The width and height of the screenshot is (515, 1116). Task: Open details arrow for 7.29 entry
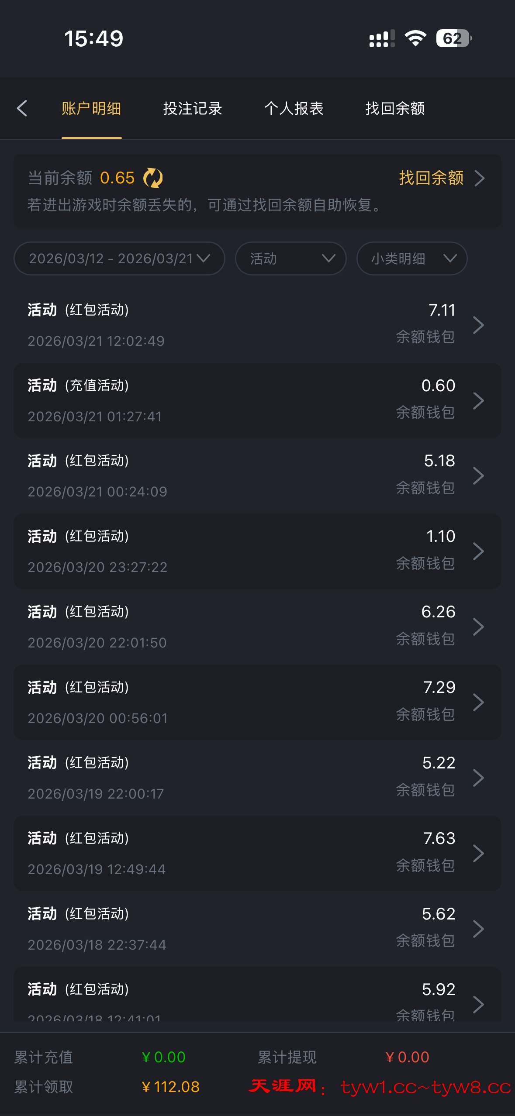478,703
